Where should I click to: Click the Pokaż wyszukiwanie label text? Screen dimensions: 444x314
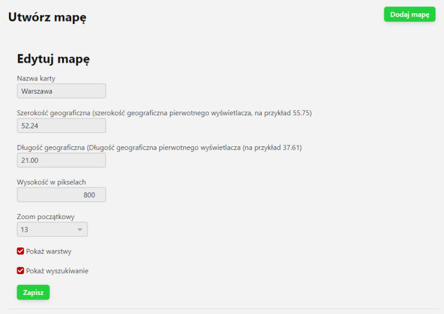57,271
